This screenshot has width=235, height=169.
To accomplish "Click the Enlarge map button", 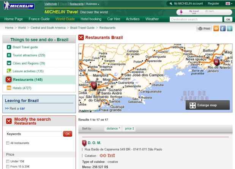I will (x=208, y=105).
